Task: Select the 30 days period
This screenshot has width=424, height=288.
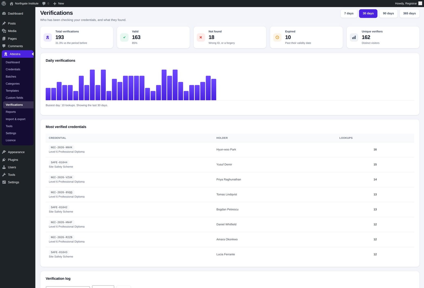Action: tap(368, 13)
